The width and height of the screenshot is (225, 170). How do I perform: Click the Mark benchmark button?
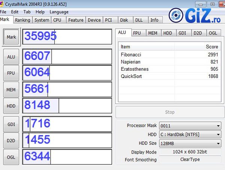coord(11,37)
